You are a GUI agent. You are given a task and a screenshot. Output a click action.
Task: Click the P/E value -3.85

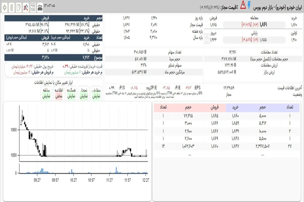(x=166, y=88)
